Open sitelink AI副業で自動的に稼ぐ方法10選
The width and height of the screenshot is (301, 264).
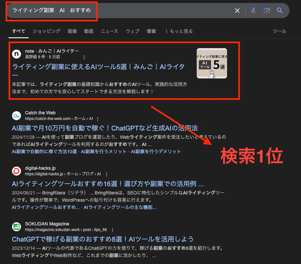pos(44,152)
